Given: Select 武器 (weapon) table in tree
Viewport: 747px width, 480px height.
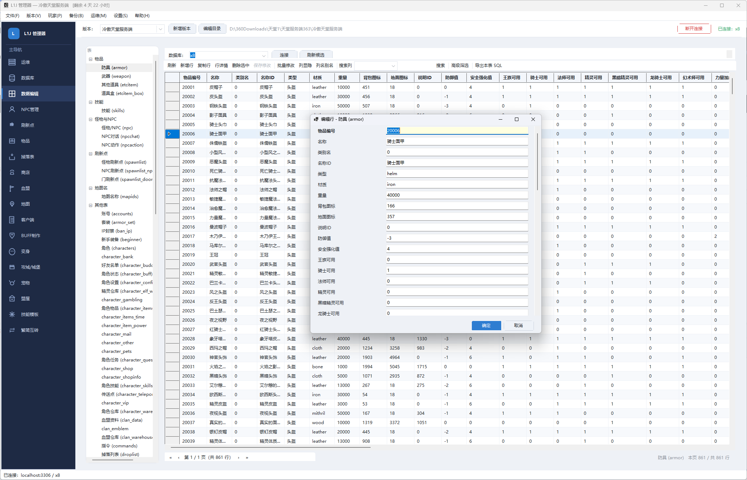Looking at the screenshot, I should [x=116, y=76].
